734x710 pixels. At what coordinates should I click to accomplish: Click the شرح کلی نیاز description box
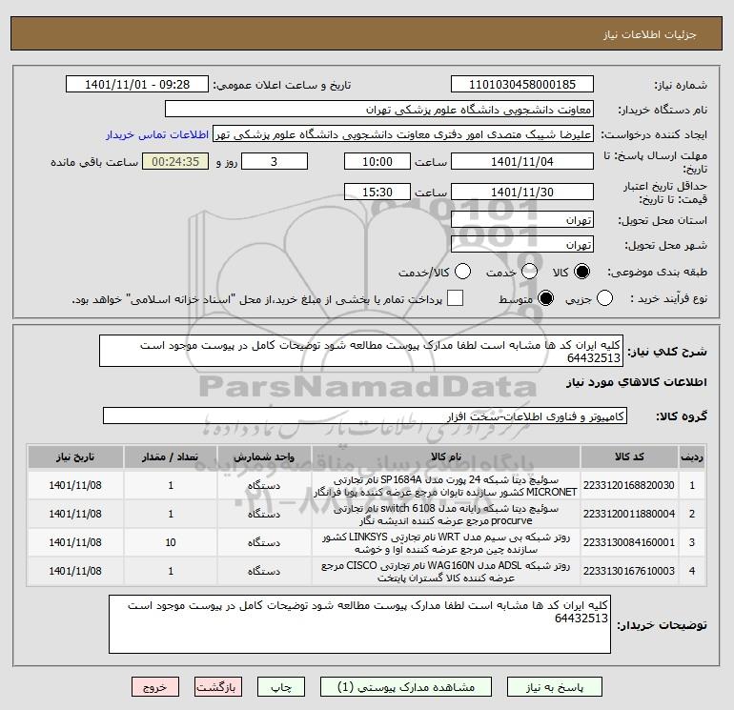pyautogui.click(x=361, y=351)
